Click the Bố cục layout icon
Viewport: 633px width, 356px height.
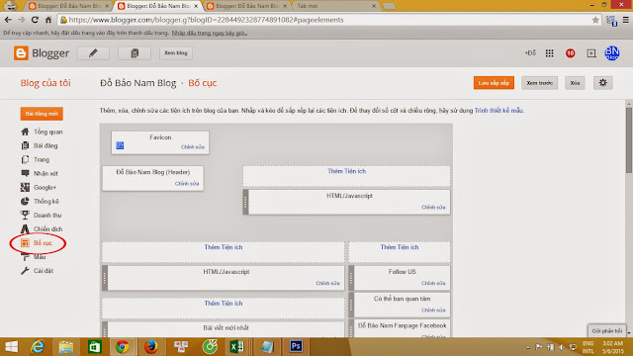pos(25,242)
